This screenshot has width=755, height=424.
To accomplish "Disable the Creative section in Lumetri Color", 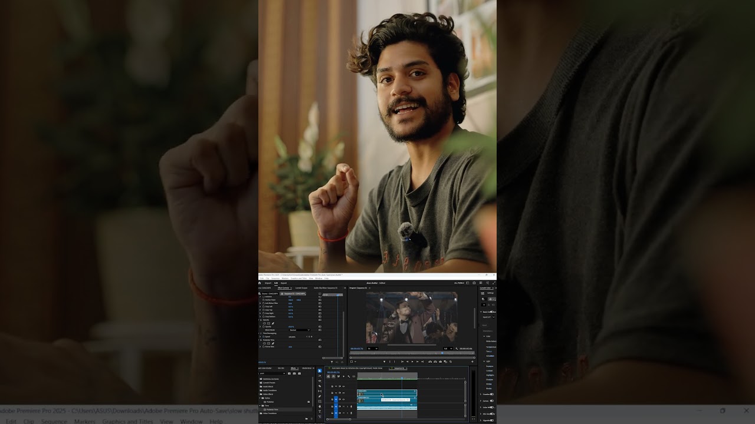I will [x=492, y=395].
